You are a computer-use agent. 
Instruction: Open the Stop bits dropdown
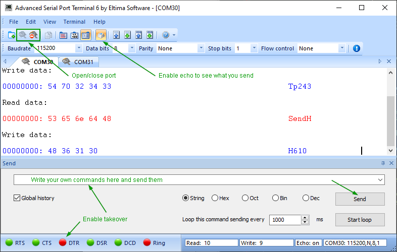(x=254, y=48)
